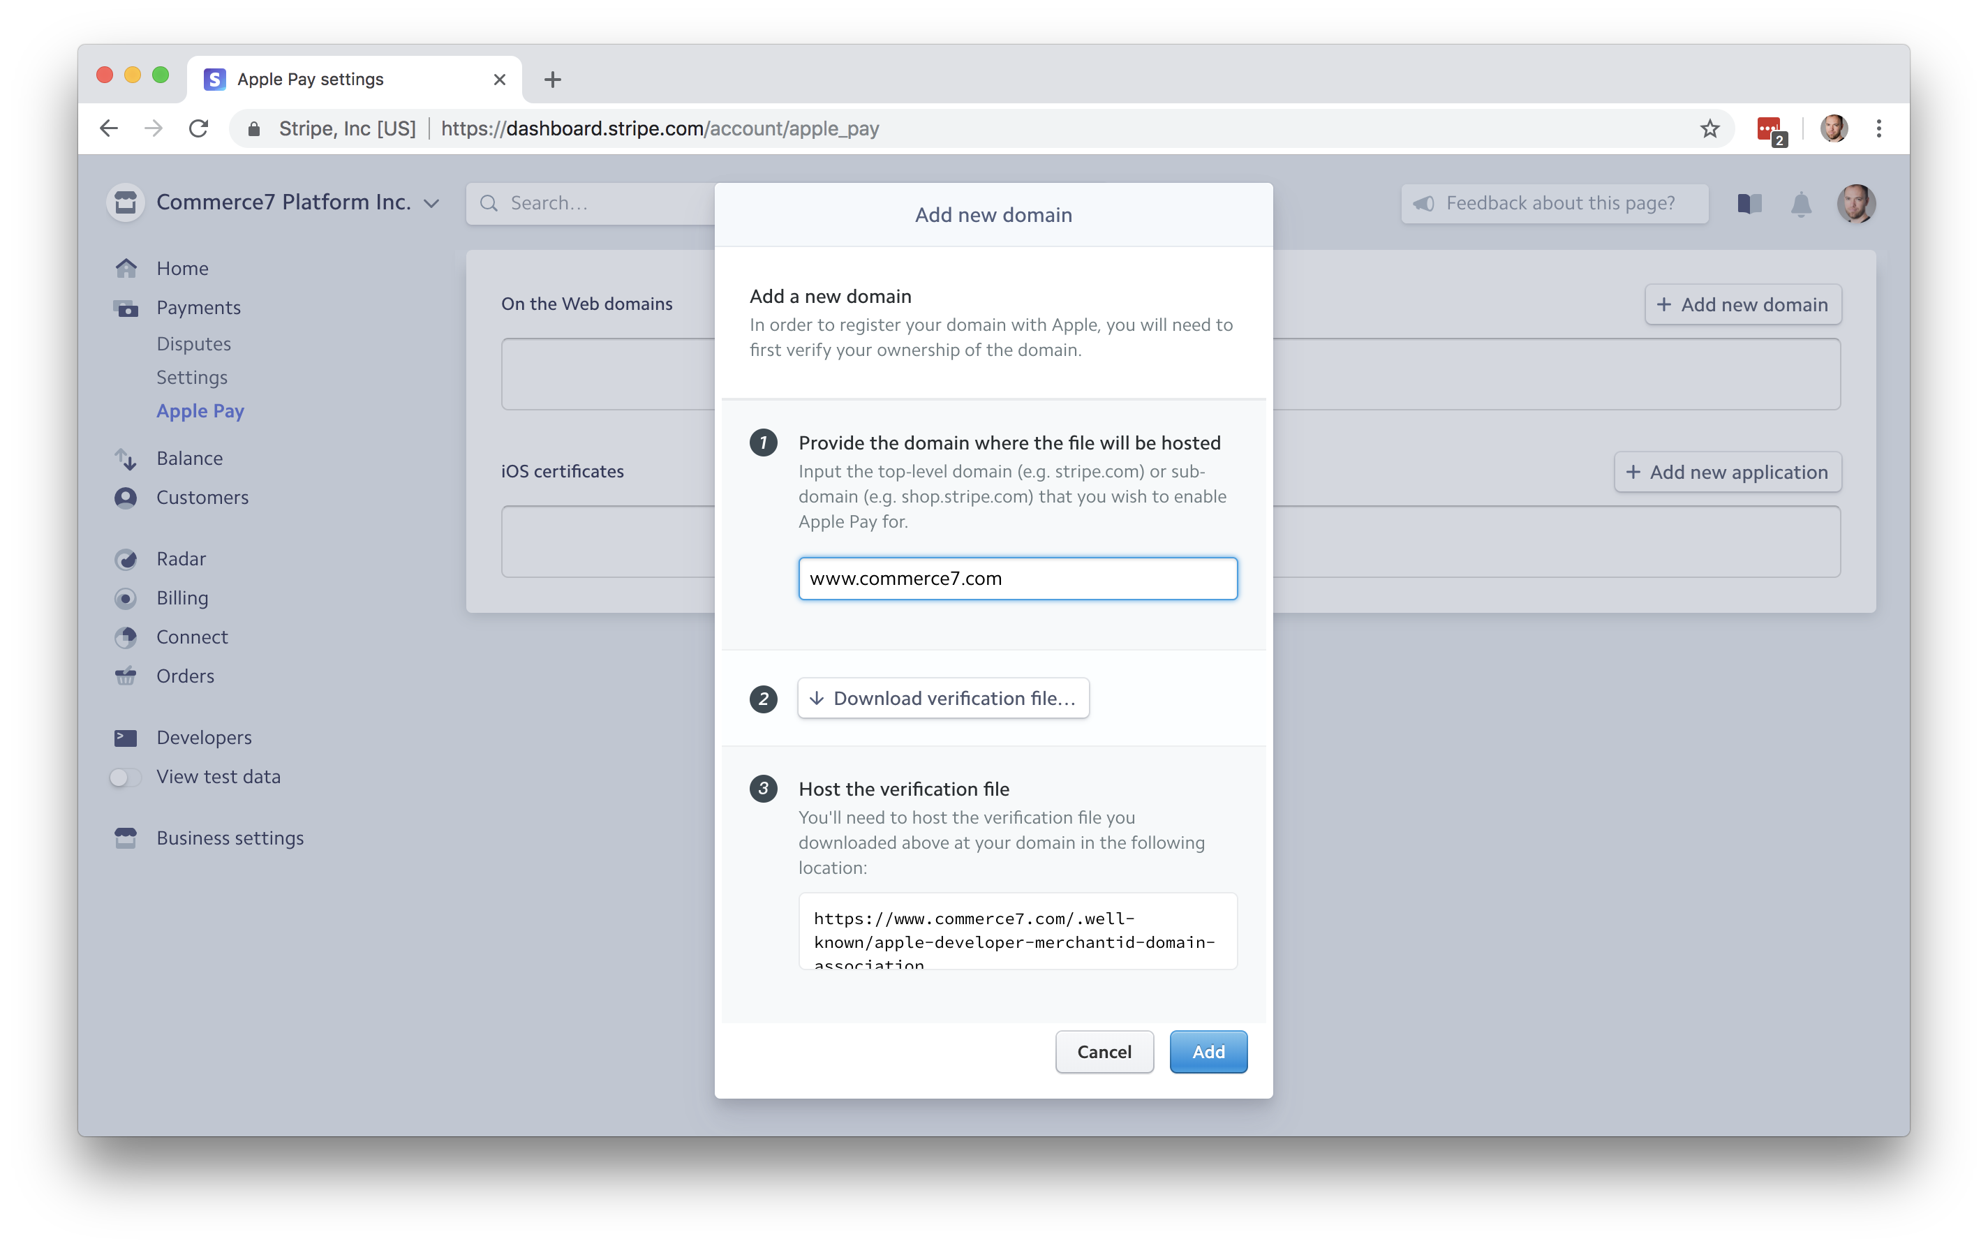Open Orders in sidebar
Image resolution: width=1988 pixels, height=1248 pixels.
click(185, 676)
